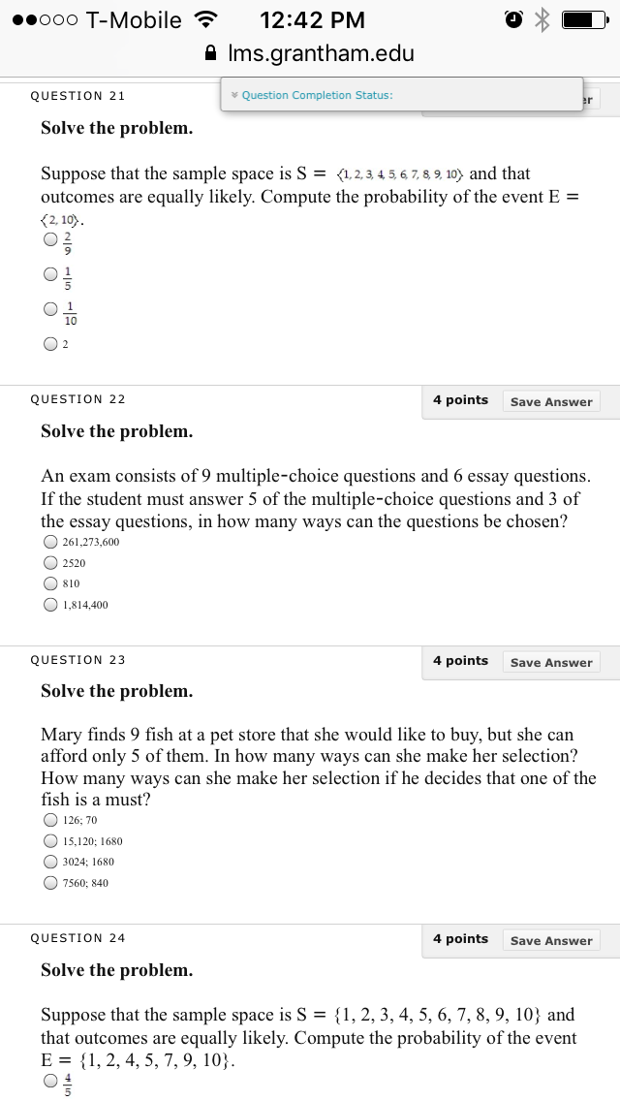This screenshot has height=1101, width=620.
Task: Choose 2520 for Question 22
Action: point(49,562)
